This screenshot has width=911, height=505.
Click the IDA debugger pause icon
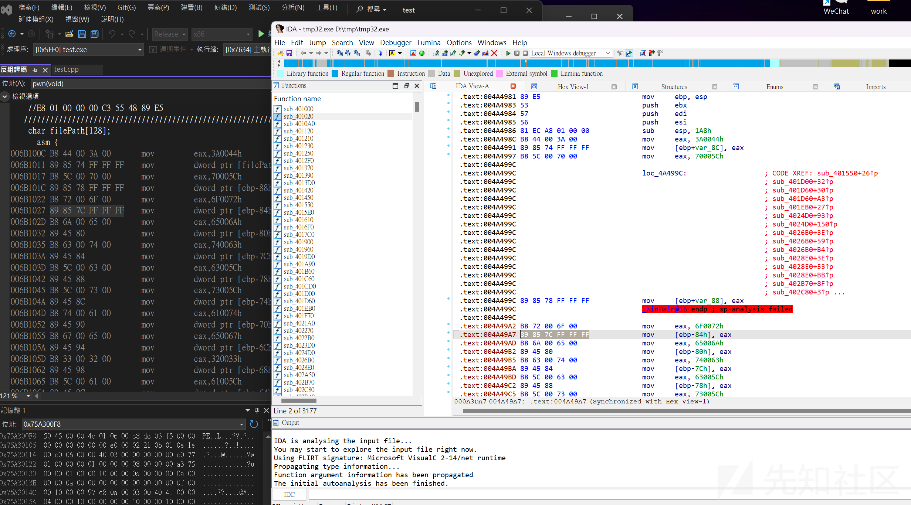517,53
